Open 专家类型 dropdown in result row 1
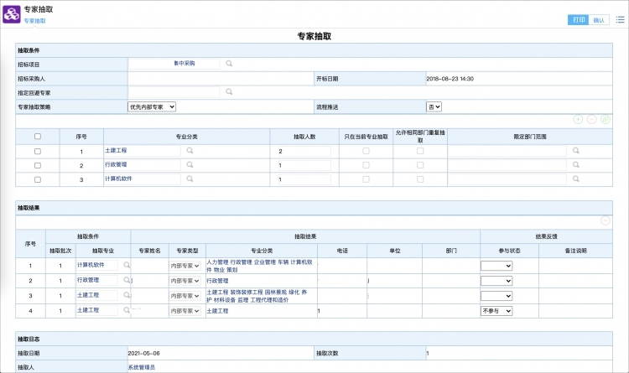The height and width of the screenshot is (373, 629). click(185, 265)
